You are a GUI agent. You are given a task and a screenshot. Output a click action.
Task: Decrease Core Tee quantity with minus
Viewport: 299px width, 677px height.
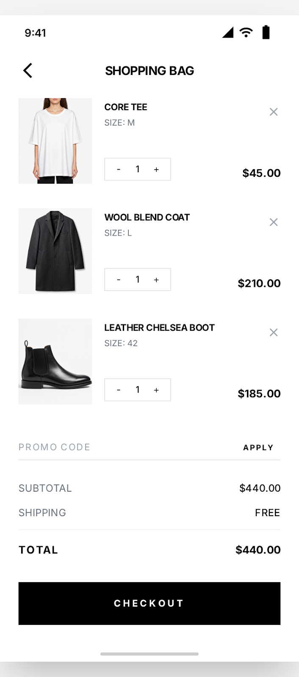tap(119, 169)
